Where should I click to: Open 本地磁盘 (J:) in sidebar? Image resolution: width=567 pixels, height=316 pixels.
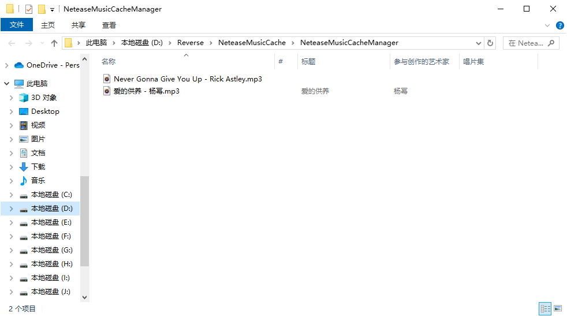coord(51,292)
